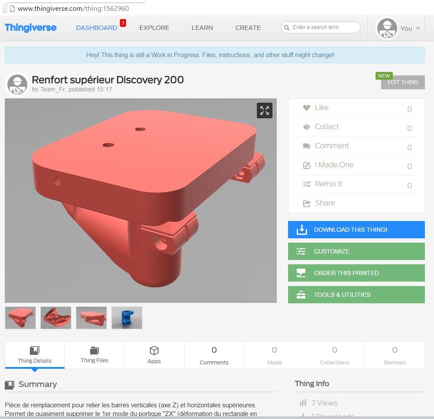Expand the You account dropdown arrow
Image resolution: width=434 pixels, height=419 pixels.
tap(418, 28)
